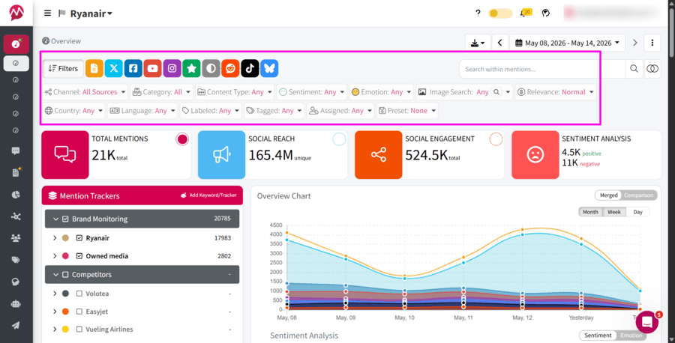
Task: Open the robot icon in sidebar
Action: [x=16, y=304]
